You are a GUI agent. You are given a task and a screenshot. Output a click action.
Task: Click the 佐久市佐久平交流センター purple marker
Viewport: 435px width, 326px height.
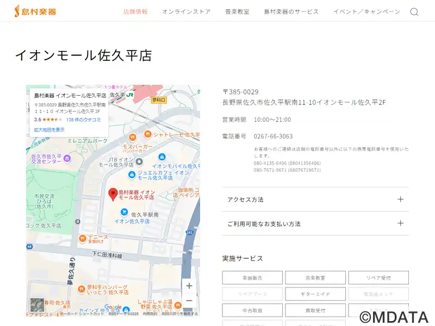[x=67, y=158]
